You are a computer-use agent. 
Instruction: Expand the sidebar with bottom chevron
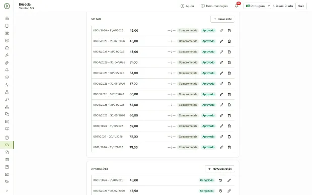point(7,191)
